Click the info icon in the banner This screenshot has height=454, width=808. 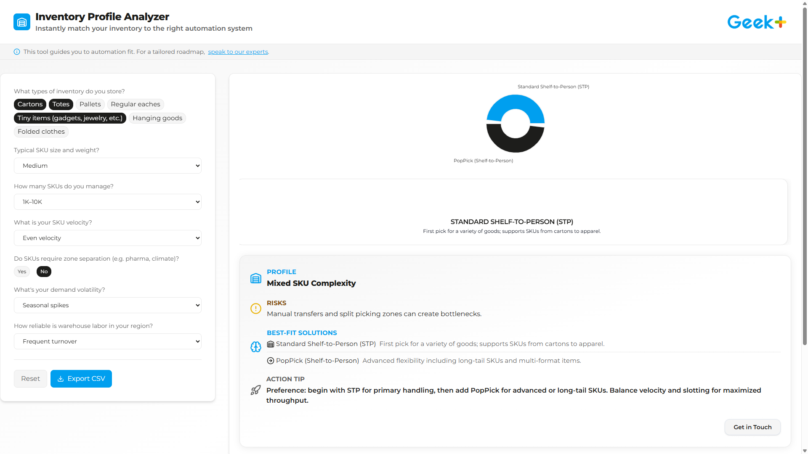coord(17,51)
